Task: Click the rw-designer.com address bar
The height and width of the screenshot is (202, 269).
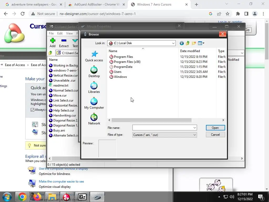Action: [x=98, y=14]
